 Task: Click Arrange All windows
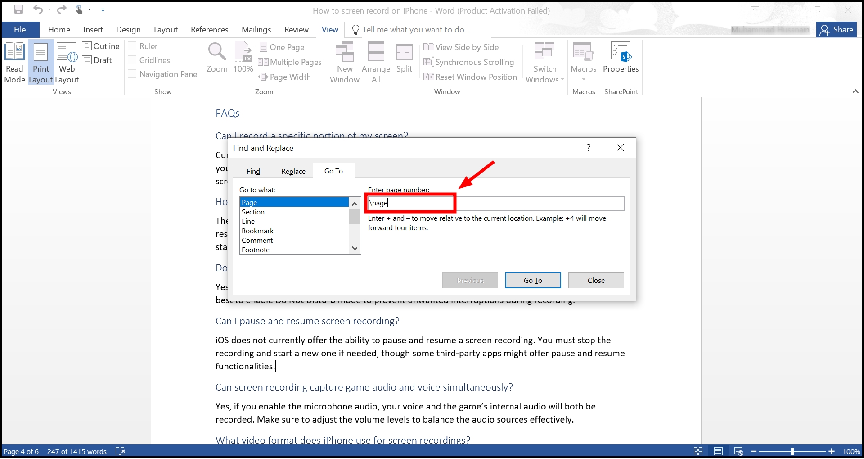point(376,63)
